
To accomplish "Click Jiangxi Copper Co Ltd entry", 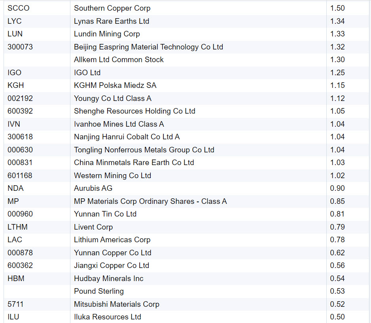I will (x=112, y=266).
